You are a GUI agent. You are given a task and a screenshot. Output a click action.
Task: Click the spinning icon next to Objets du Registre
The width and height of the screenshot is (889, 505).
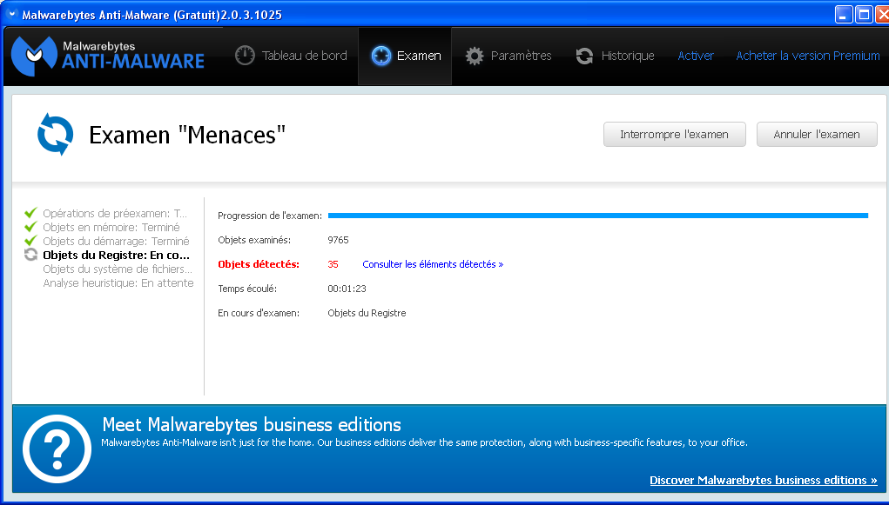tap(30, 255)
